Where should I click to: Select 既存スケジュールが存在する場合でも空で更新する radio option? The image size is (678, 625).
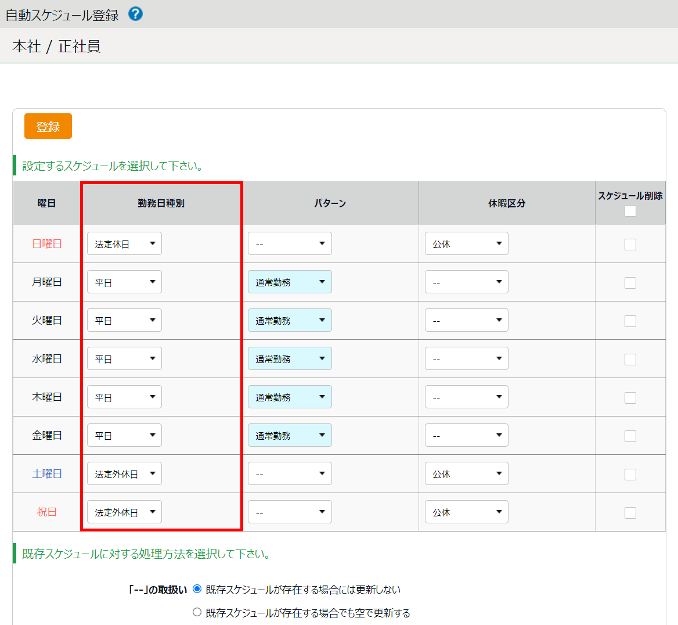click(197, 612)
